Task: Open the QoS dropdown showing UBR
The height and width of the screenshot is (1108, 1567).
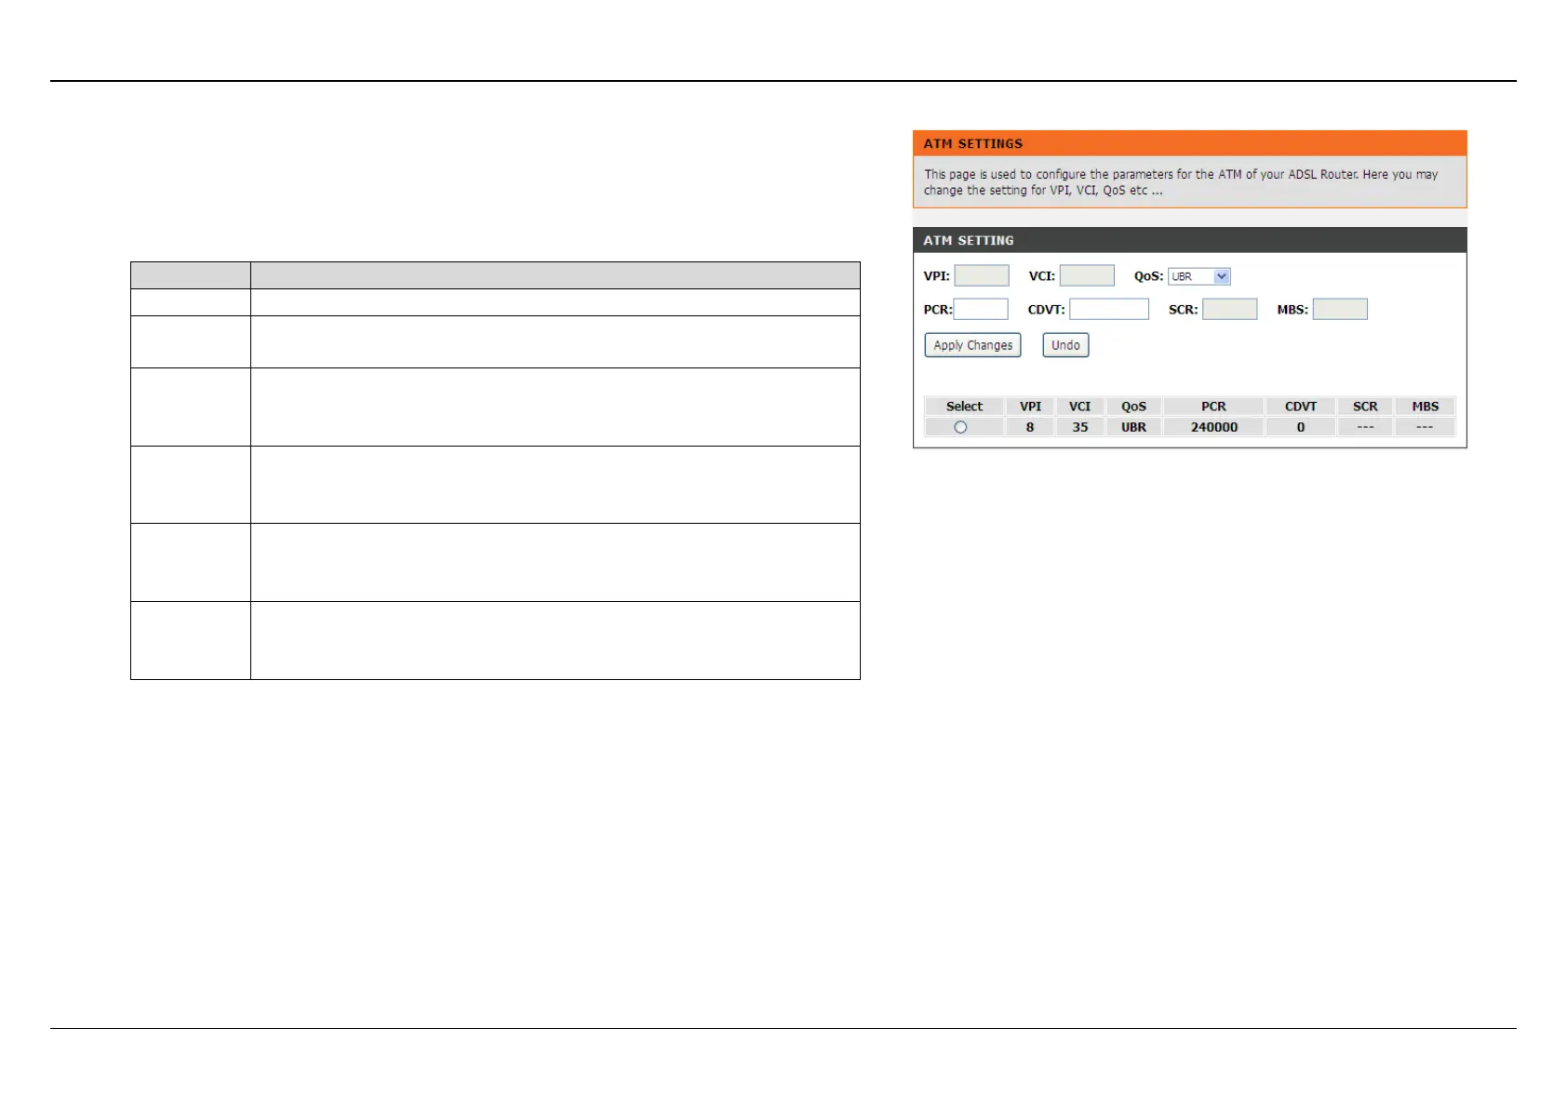Action: (1199, 276)
